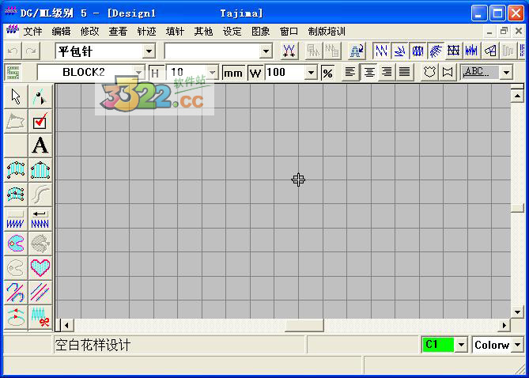Screen dimensions: 529x378
Task: Open the 其他 menu
Action: [x=203, y=32]
